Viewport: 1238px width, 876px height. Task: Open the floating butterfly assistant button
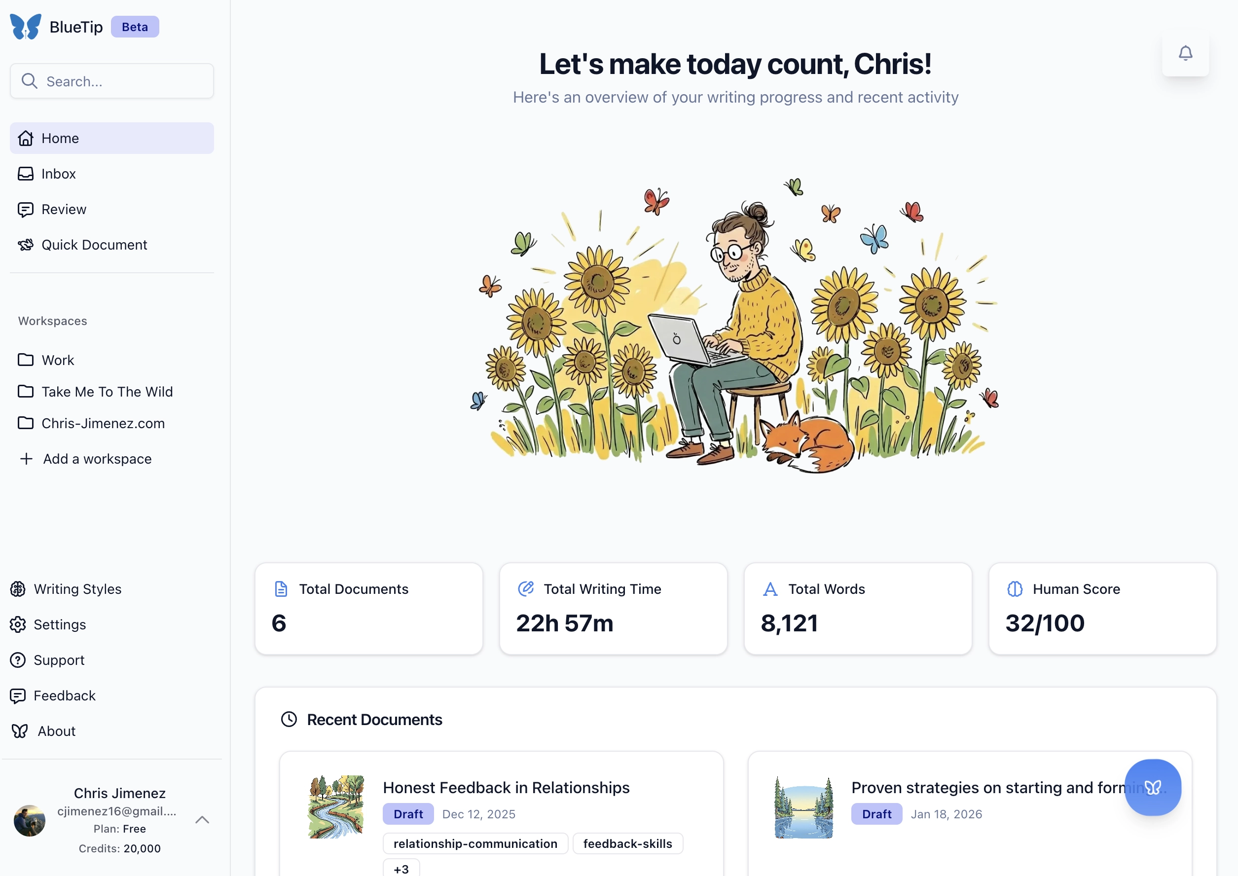[x=1152, y=787]
